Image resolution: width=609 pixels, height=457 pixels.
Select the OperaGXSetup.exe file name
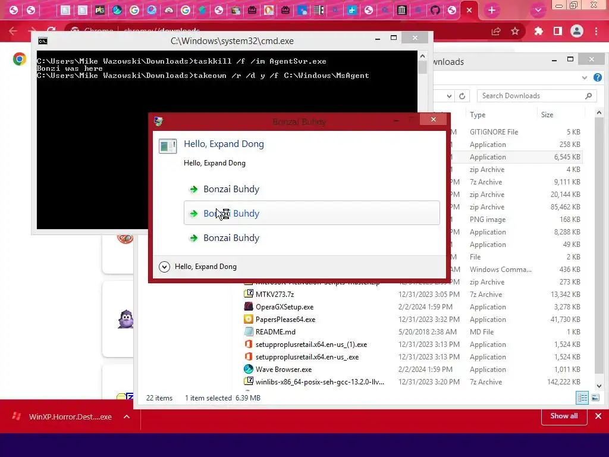284,306
